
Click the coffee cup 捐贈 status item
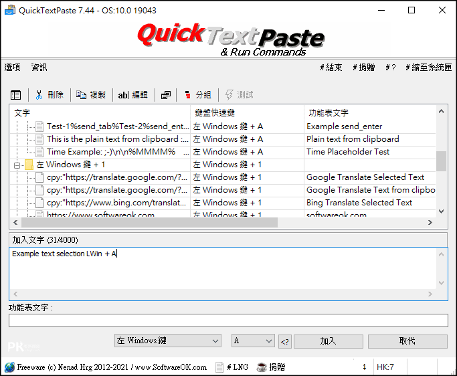pos(271,367)
